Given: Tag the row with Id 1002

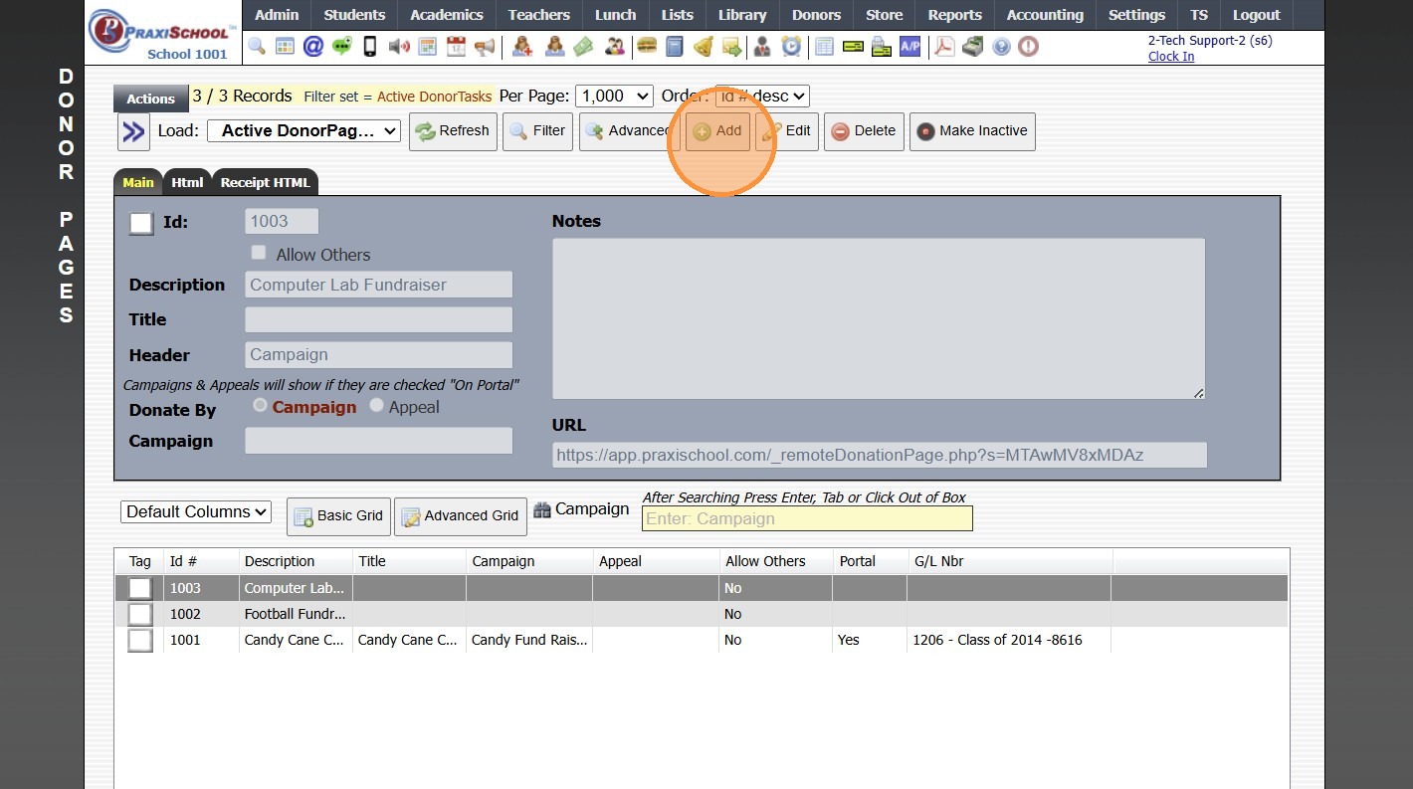Looking at the screenshot, I should [x=140, y=614].
